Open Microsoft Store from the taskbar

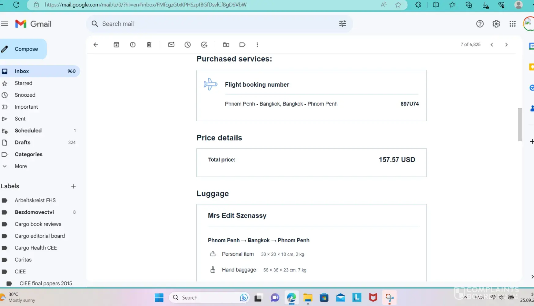324,297
